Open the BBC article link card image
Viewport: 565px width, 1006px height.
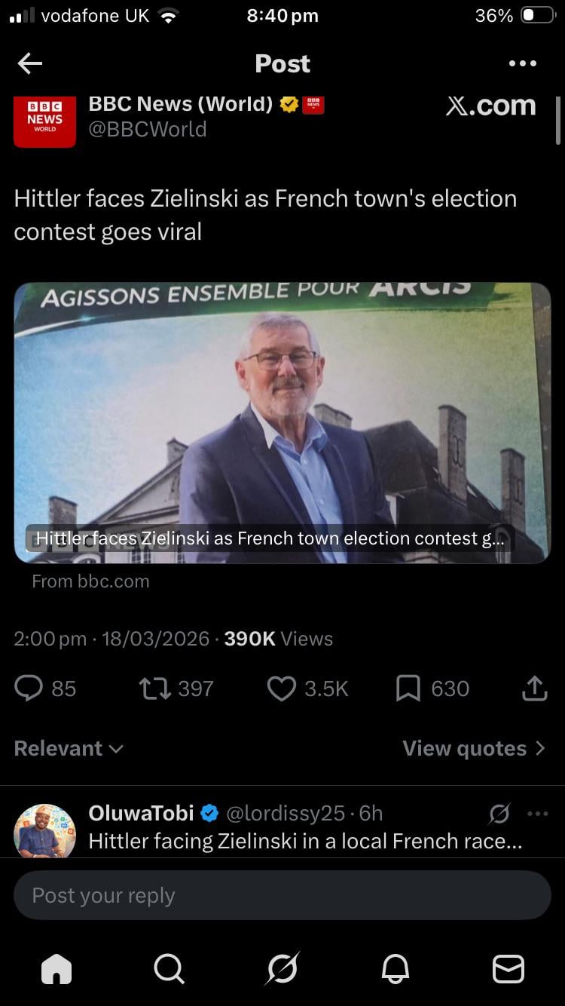[x=282, y=423]
